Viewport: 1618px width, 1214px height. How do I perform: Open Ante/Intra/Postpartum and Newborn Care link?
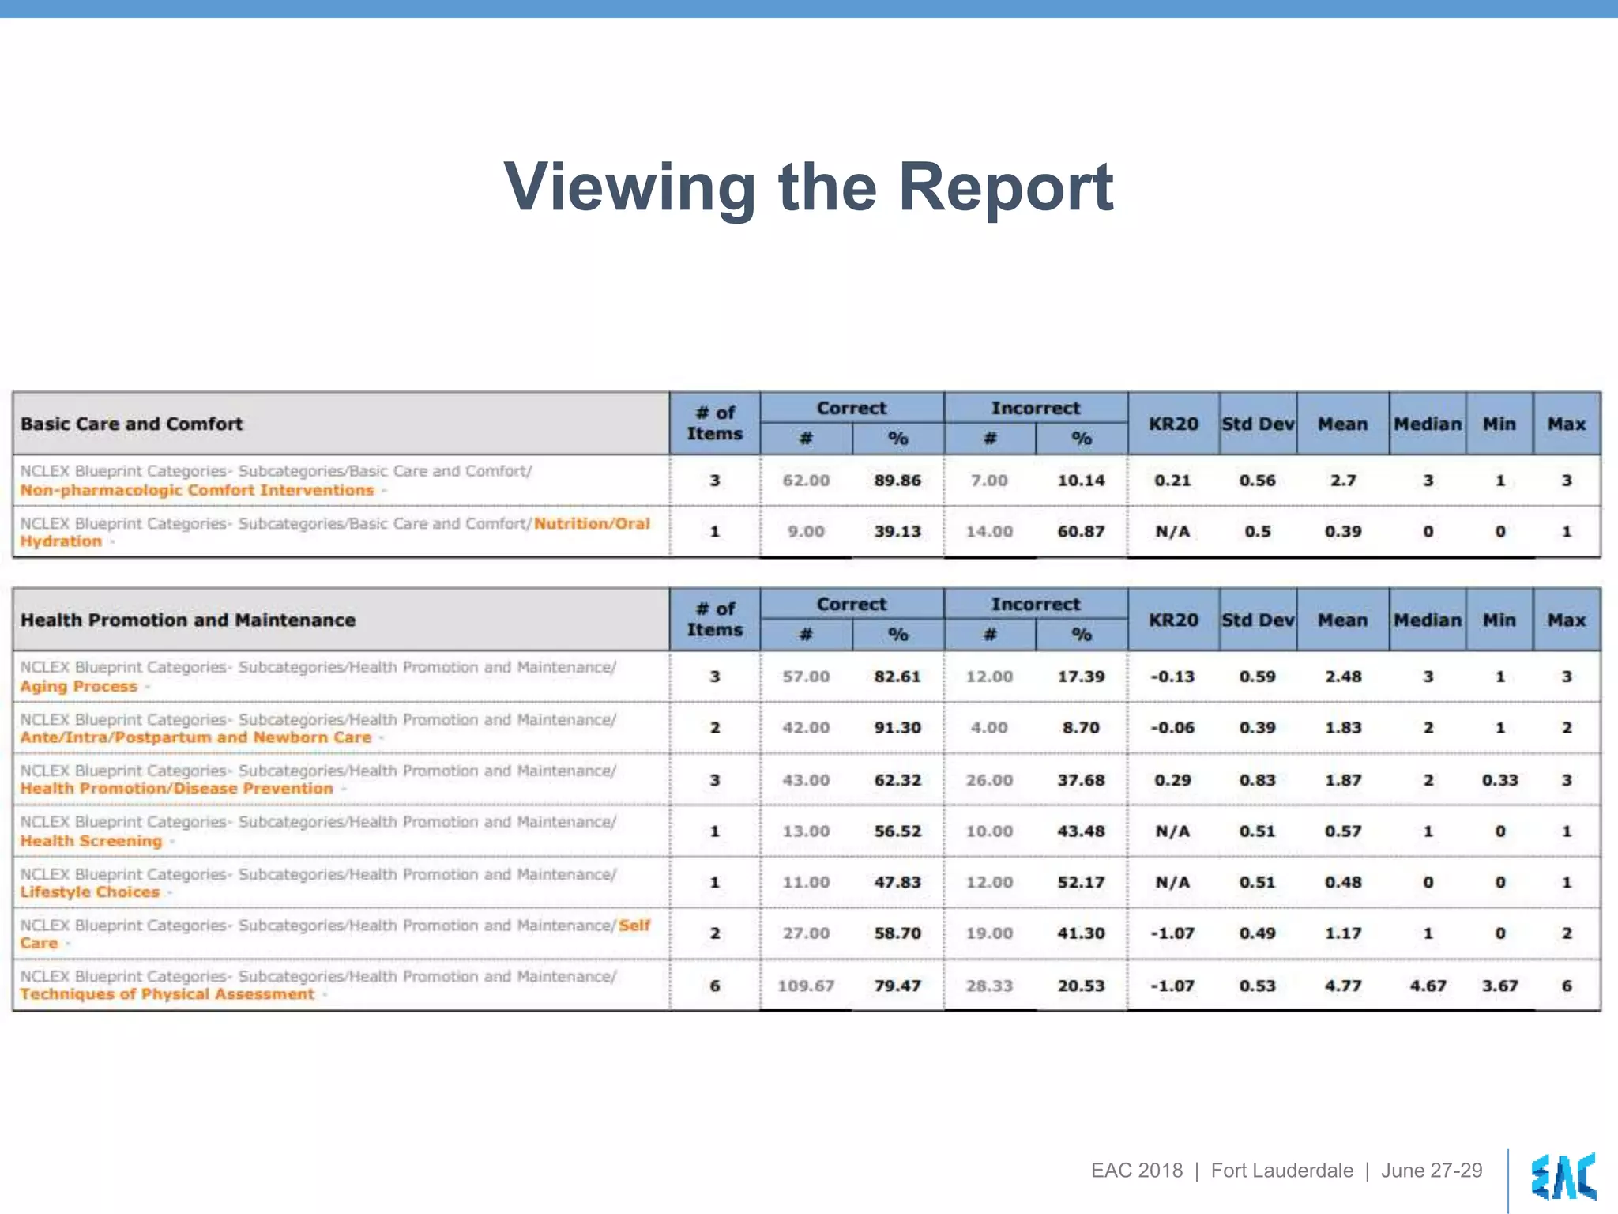tap(196, 738)
